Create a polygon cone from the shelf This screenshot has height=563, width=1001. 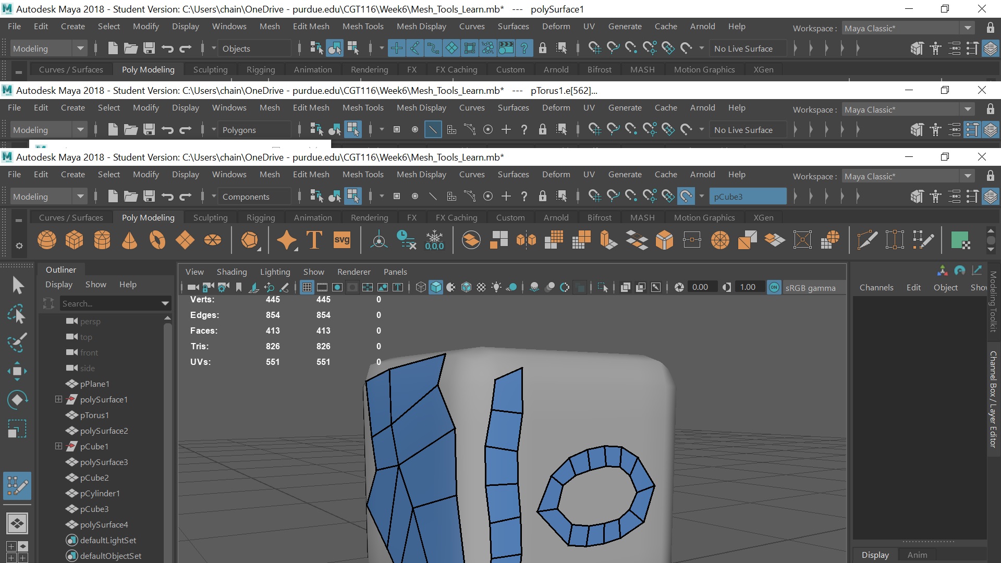(129, 240)
